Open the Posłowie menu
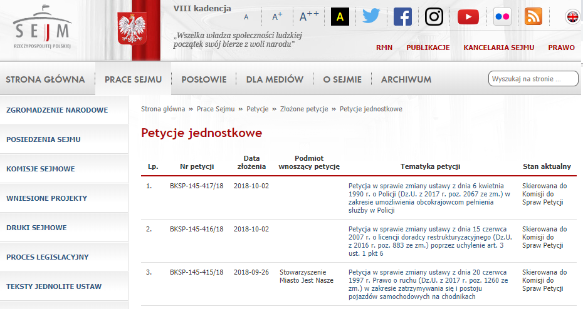This screenshot has height=309, width=583. [x=204, y=79]
